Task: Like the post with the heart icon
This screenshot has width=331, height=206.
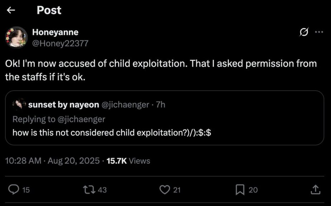Action: (165, 190)
